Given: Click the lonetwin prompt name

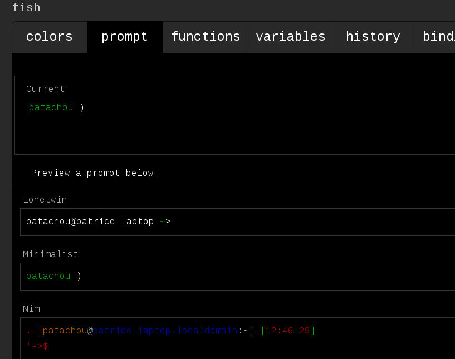Looking at the screenshot, I should 45,200.
